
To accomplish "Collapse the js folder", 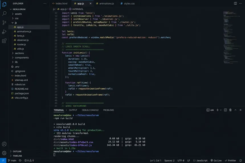I will (x=29, y=23).
